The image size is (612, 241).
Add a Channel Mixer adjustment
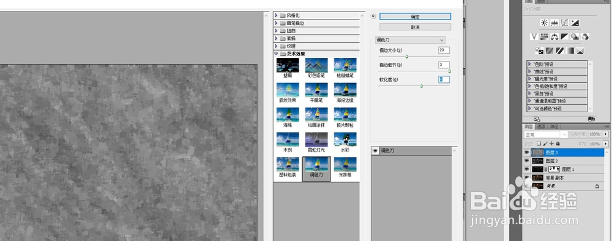pos(585,37)
